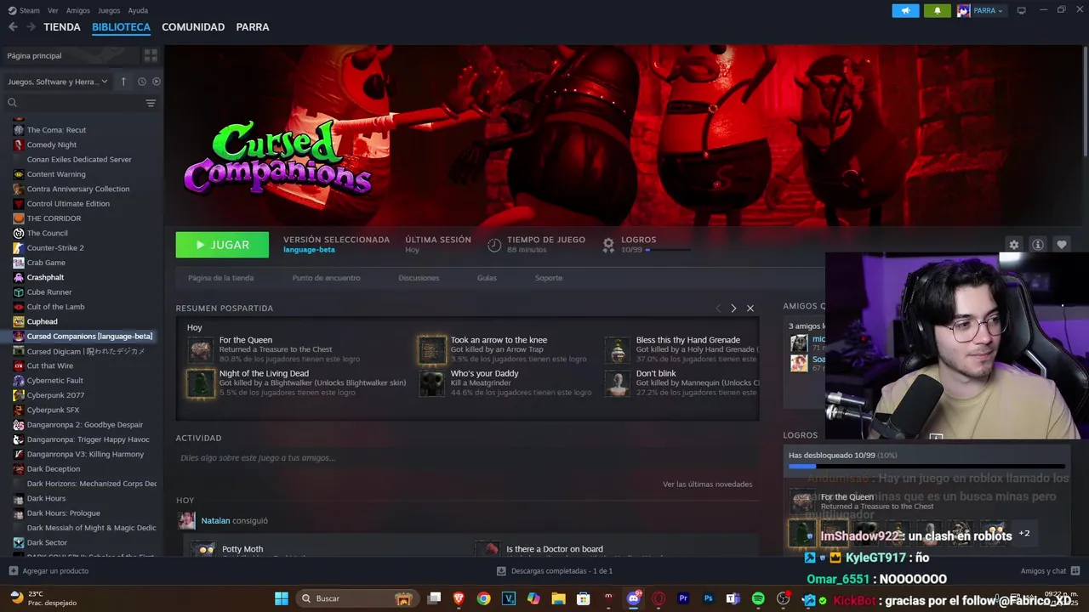Open Punto de encuentro link
This screenshot has width=1089, height=612.
tap(326, 278)
